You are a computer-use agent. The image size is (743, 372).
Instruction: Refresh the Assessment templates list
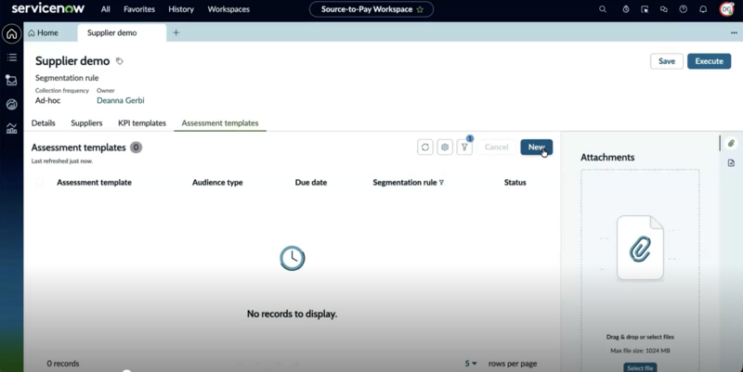point(425,148)
